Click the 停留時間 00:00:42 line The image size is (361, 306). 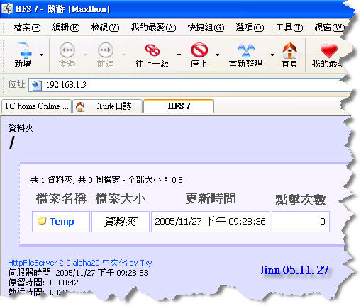(43, 283)
